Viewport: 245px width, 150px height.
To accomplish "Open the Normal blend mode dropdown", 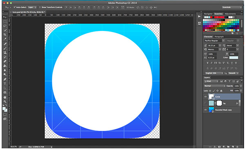I will point(214,86).
